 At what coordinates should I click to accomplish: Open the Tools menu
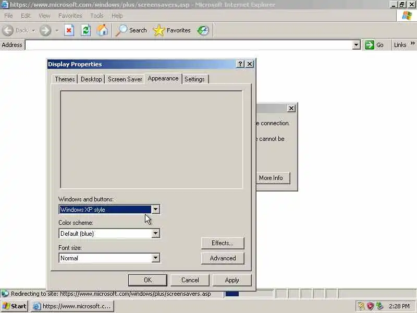[x=97, y=16]
